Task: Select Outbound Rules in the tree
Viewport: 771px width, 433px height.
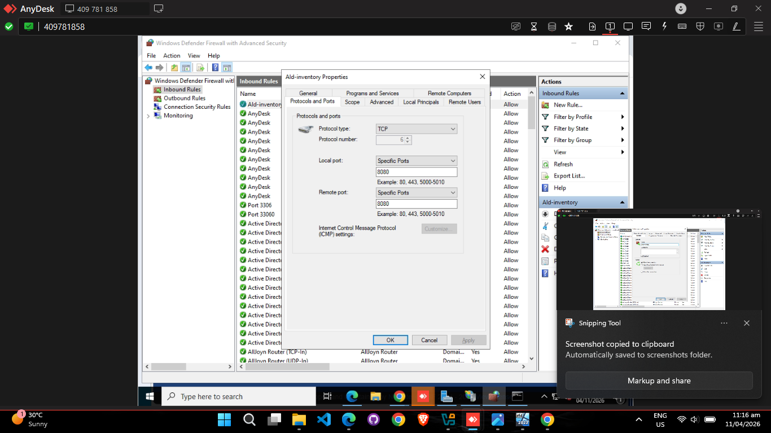Action: click(x=185, y=98)
